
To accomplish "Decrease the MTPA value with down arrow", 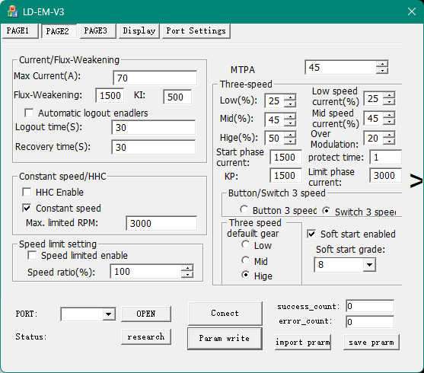I will (382, 70).
